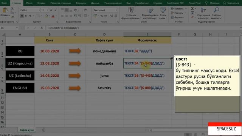This screenshot has width=242, height=136.
Task: Select the Хафта куни sheet tab
Action: coord(26,130)
